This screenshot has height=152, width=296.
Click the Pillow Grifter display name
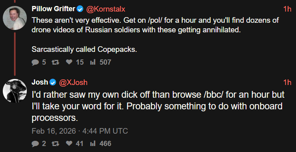pos(54,9)
